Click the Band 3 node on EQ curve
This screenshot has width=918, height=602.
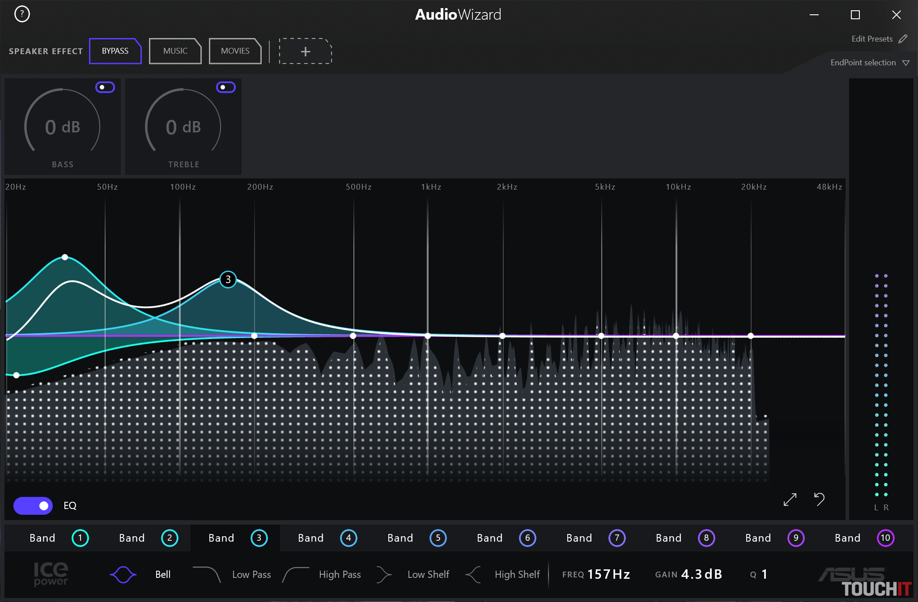point(228,280)
